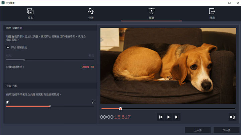Uncheck the 符合音樂長度 checkbox
The width and height of the screenshot is (241, 135).
point(8,47)
